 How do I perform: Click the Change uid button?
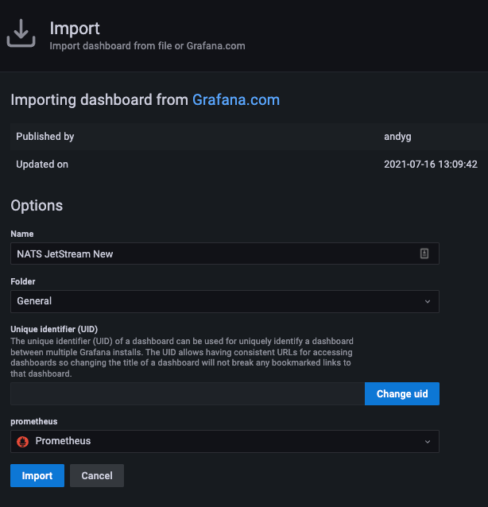tap(402, 393)
